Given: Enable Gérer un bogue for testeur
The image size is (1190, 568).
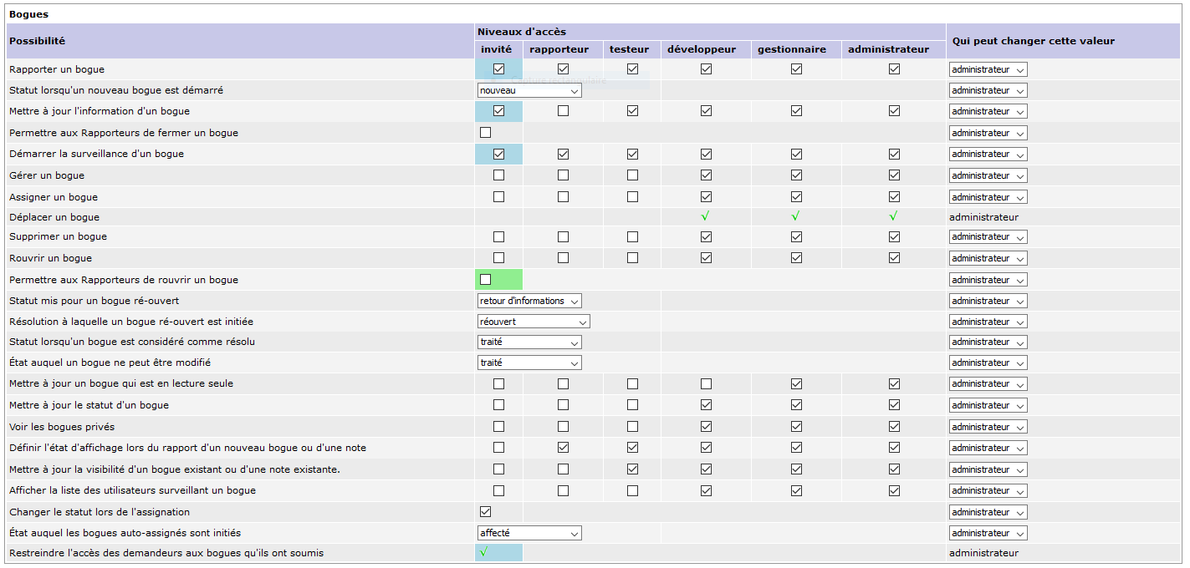Looking at the screenshot, I should (x=632, y=175).
